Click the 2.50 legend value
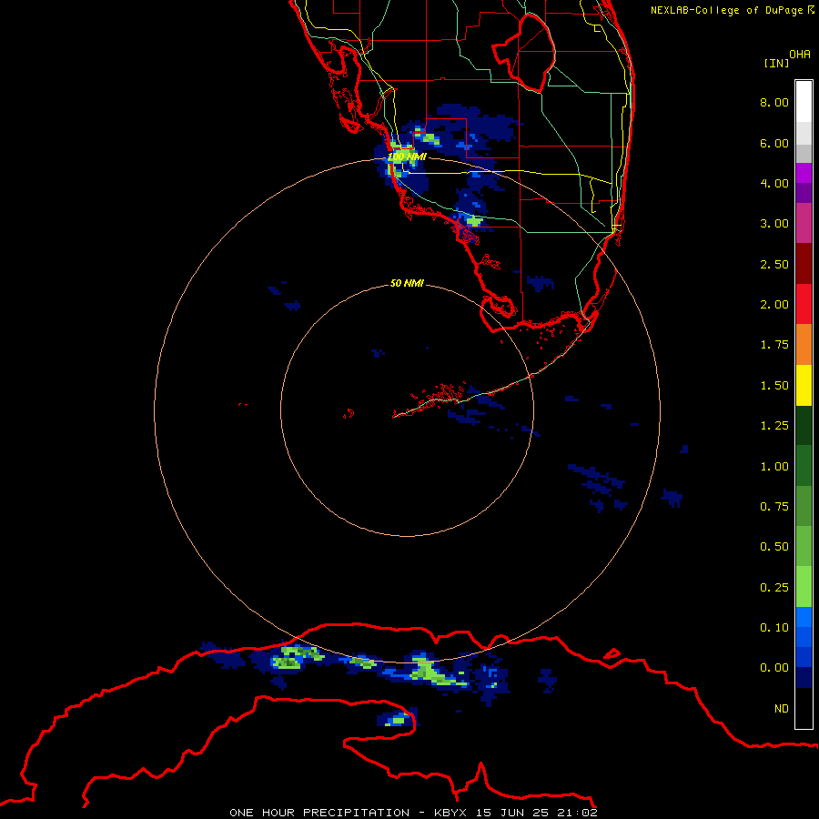This screenshot has height=819, width=819. coord(774,264)
